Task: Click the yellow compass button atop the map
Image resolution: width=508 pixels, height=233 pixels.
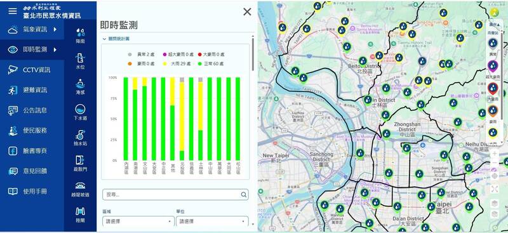Action: 494,12
